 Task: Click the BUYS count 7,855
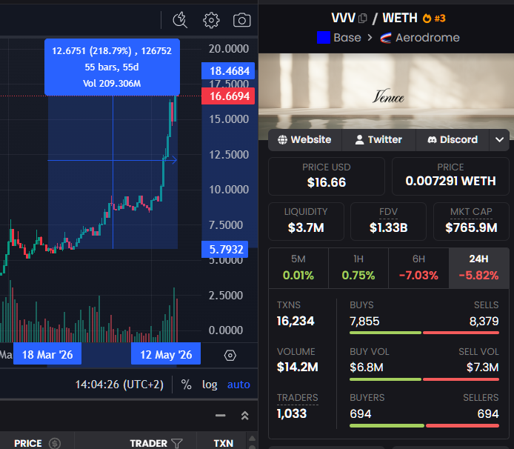coord(364,321)
